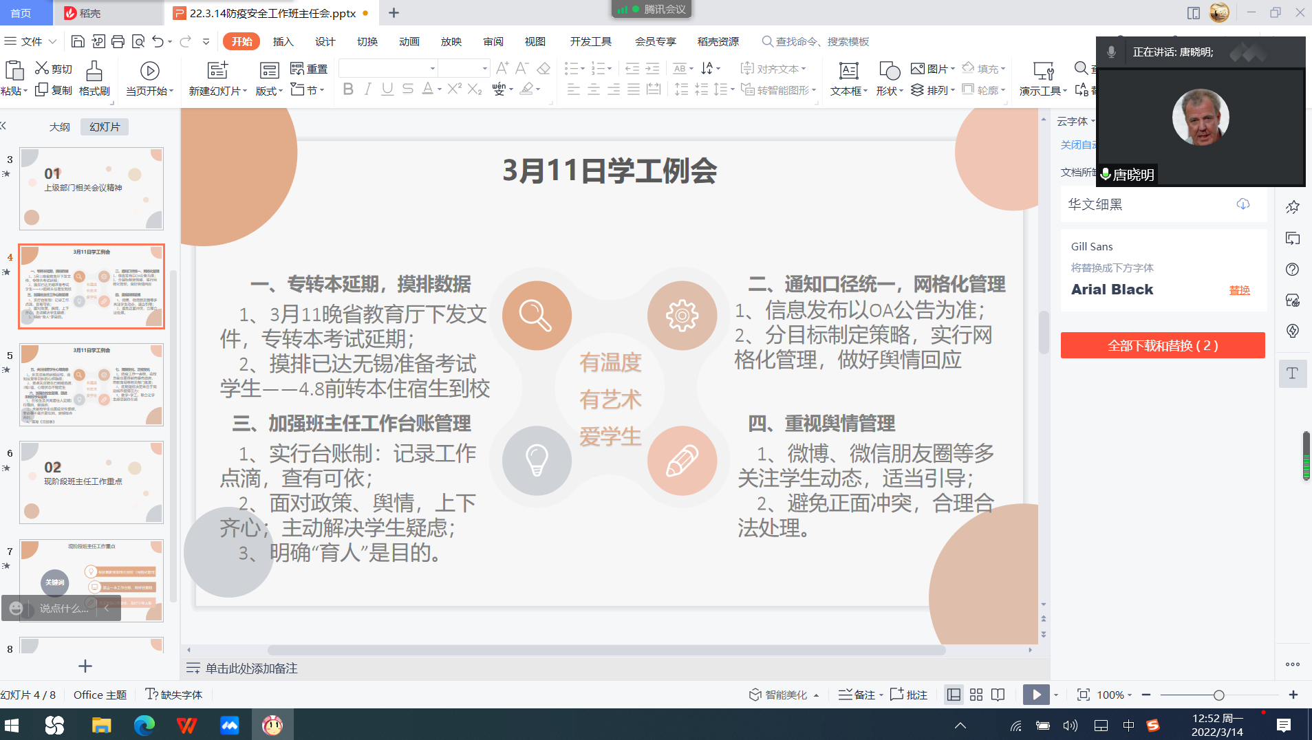
Task: Select slide 5 thumbnail in the panel
Action: [x=92, y=384]
